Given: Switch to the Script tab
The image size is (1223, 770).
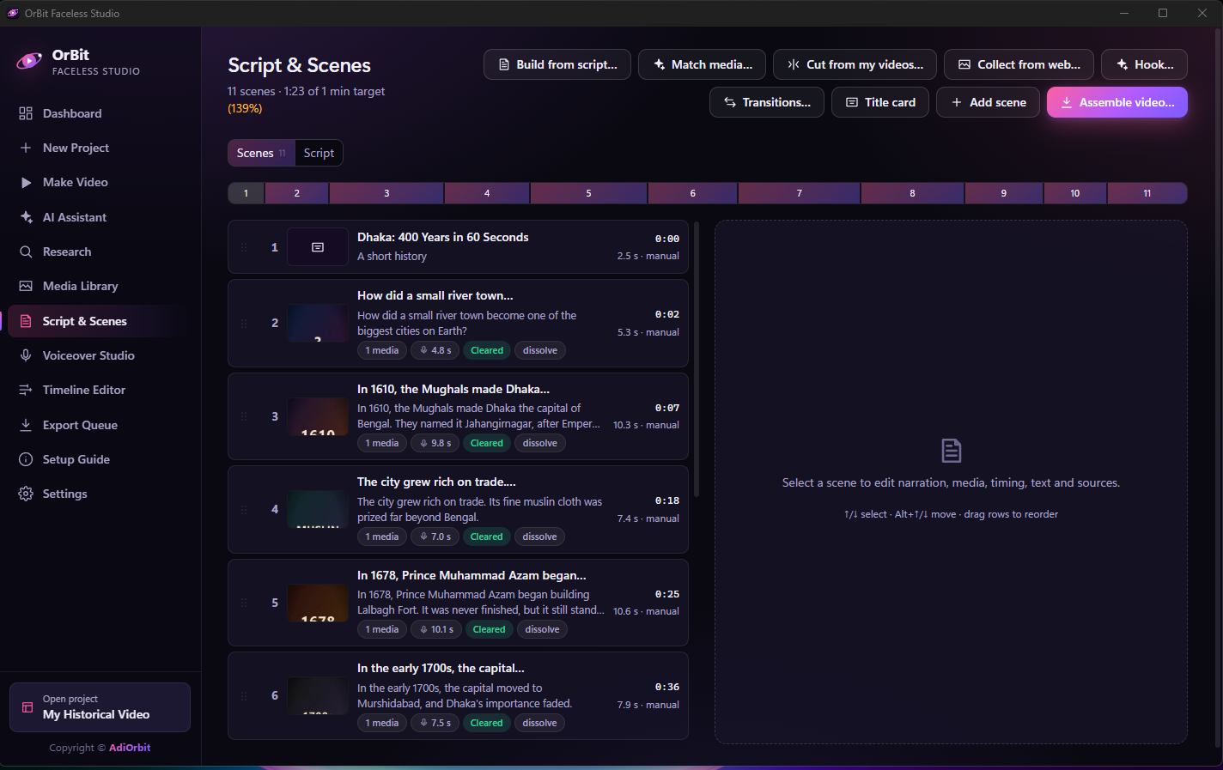Looking at the screenshot, I should (319, 153).
